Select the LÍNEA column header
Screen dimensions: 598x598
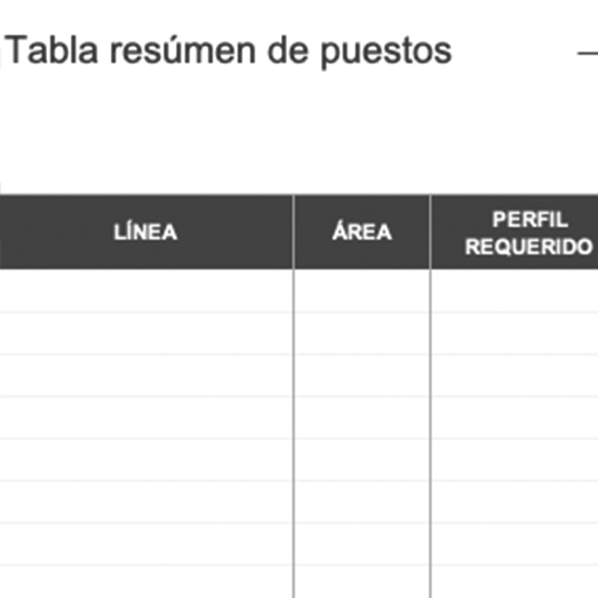(x=146, y=232)
